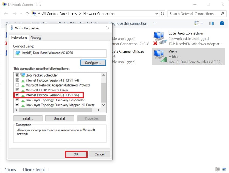Click the Back arrow in Network Connections
Image resolution: width=229 pixels, height=173 pixels.
coord(6,14)
